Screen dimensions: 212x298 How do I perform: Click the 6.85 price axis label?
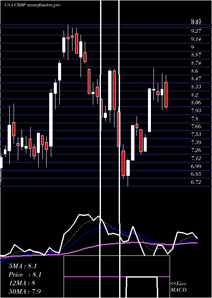[x=196, y=174]
